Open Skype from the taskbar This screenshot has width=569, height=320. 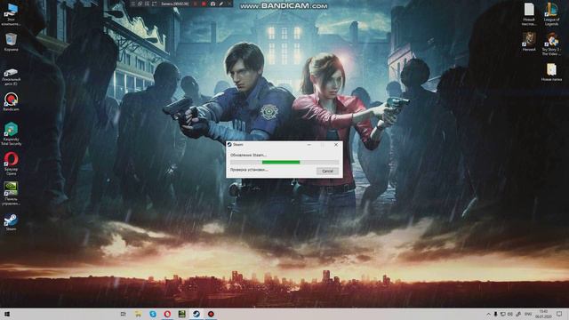tap(153, 314)
